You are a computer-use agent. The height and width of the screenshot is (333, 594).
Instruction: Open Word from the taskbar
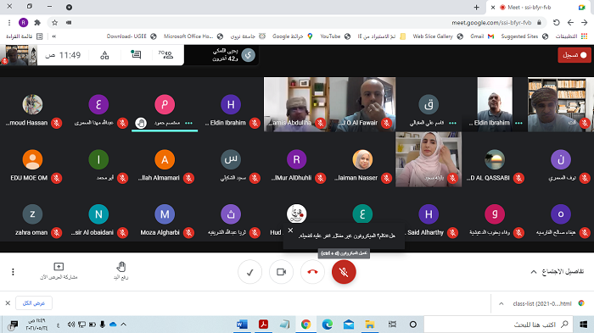(x=242, y=325)
